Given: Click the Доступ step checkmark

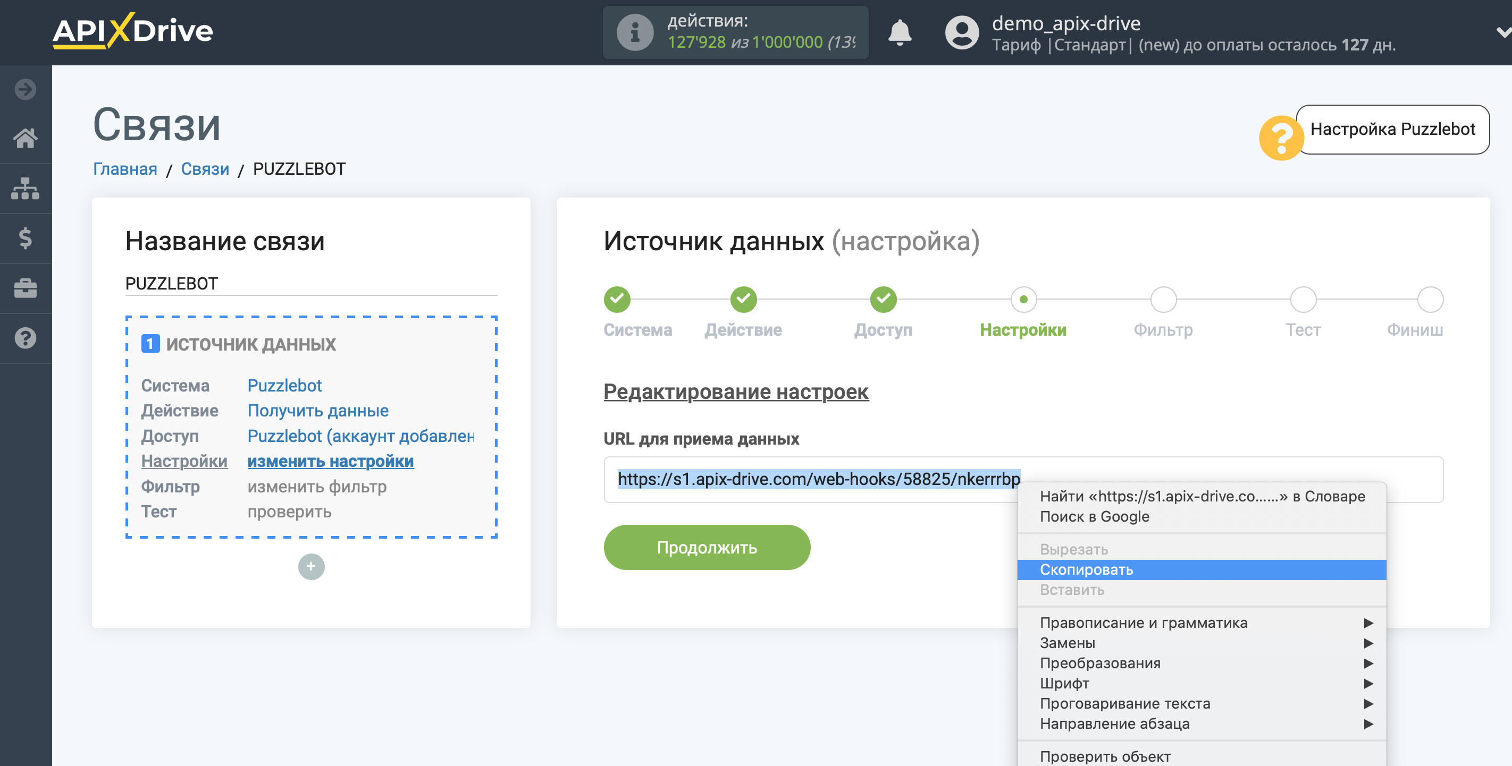Looking at the screenshot, I should click(x=884, y=299).
